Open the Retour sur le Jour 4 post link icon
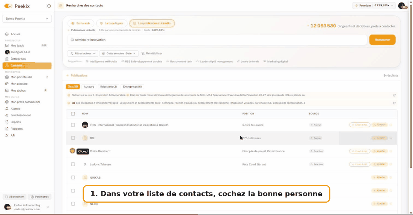This screenshot has height=215, width=413. [394, 95]
